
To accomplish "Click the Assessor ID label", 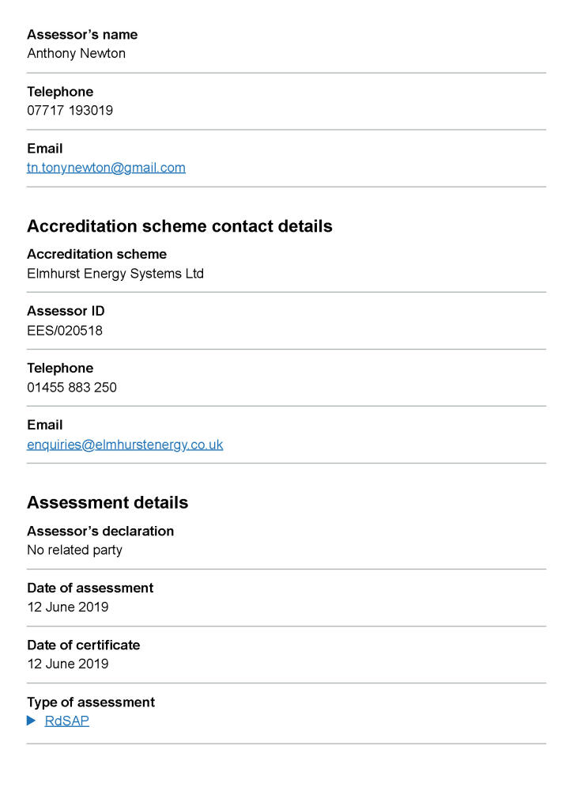I will tap(66, 311).
